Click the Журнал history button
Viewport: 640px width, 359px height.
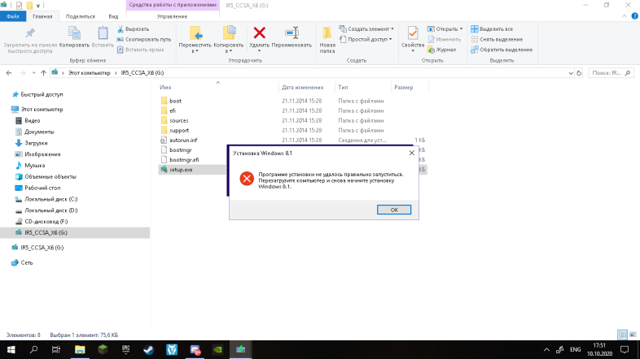[441, 50]
